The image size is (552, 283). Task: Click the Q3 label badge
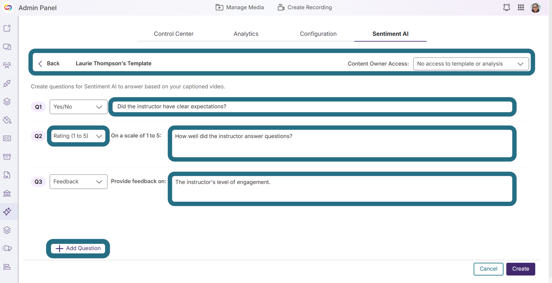(x=38, y=182)
